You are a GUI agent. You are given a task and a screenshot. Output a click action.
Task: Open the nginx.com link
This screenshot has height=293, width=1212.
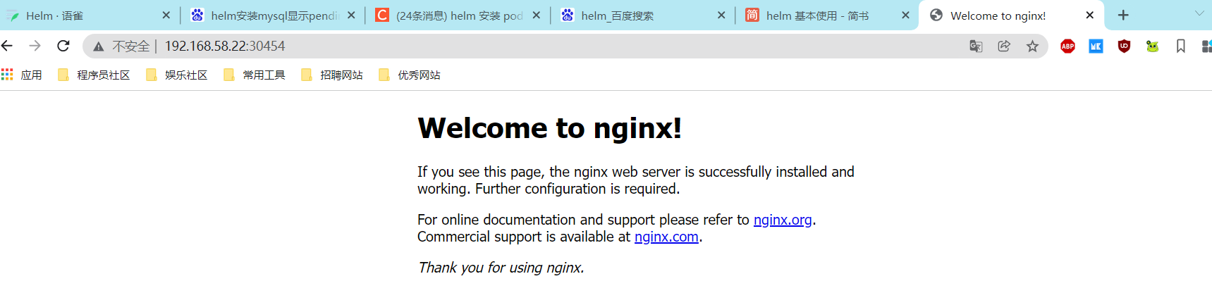666,237
